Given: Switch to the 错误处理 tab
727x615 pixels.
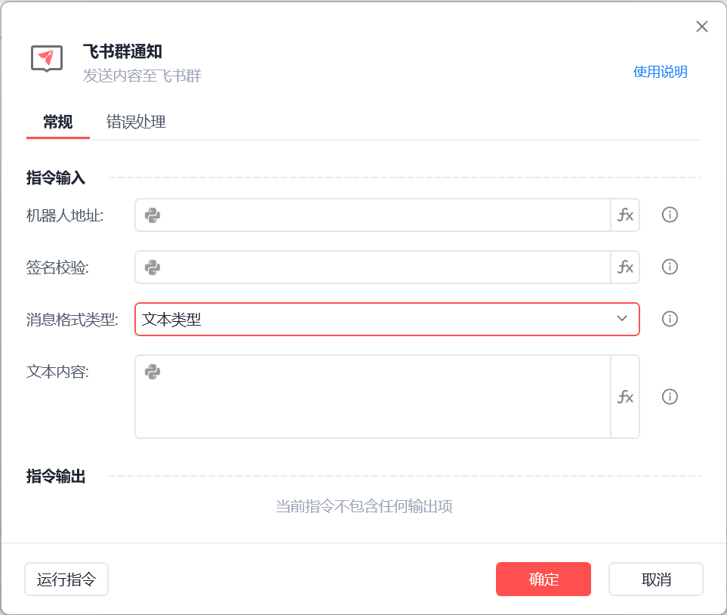Looking at the screenshot, I should point(136,122).
